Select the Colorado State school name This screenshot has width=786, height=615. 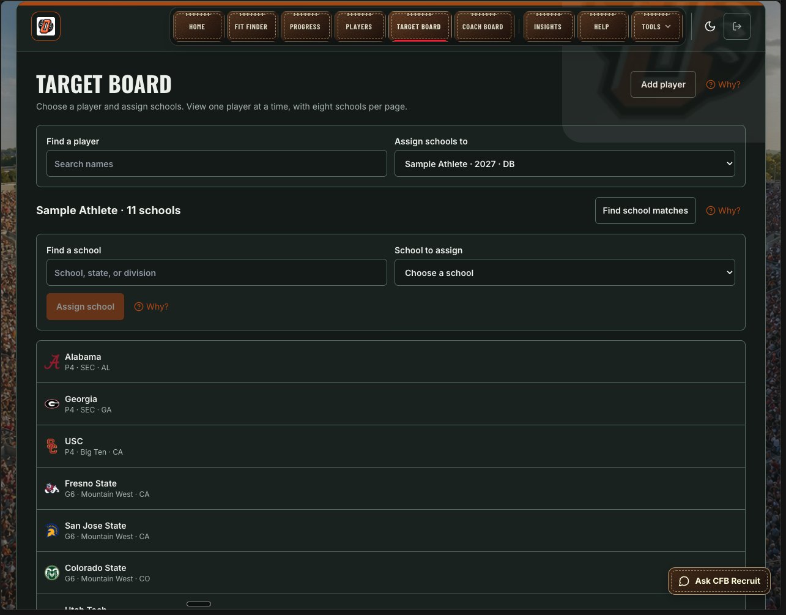click(95, 568)
